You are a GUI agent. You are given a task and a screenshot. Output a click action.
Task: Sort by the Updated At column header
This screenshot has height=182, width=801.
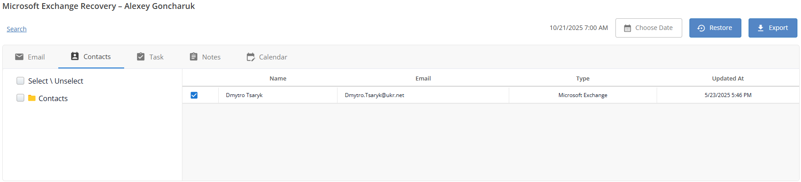tap(727, 78)
